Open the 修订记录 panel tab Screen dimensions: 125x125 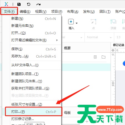(119, 45)
